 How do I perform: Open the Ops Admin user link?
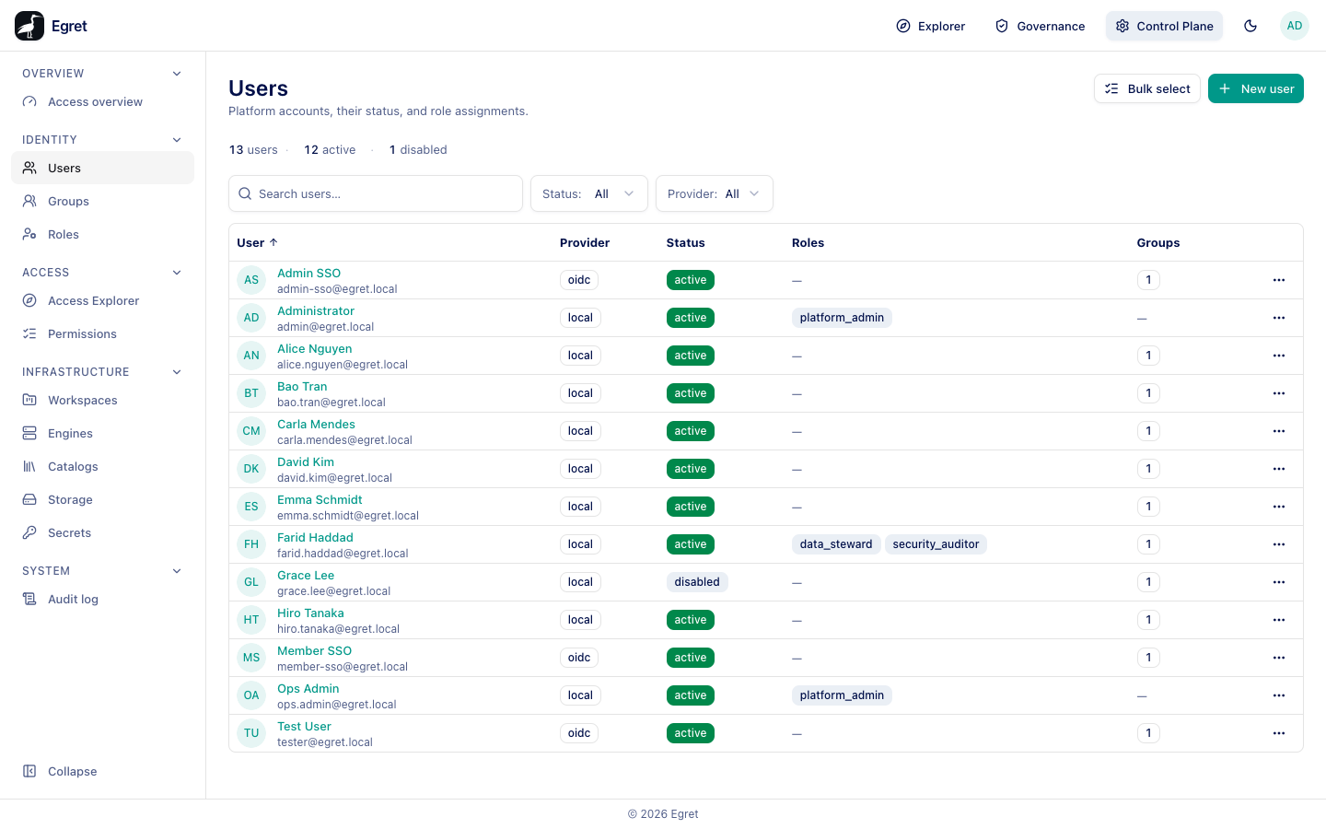[308, 689]
